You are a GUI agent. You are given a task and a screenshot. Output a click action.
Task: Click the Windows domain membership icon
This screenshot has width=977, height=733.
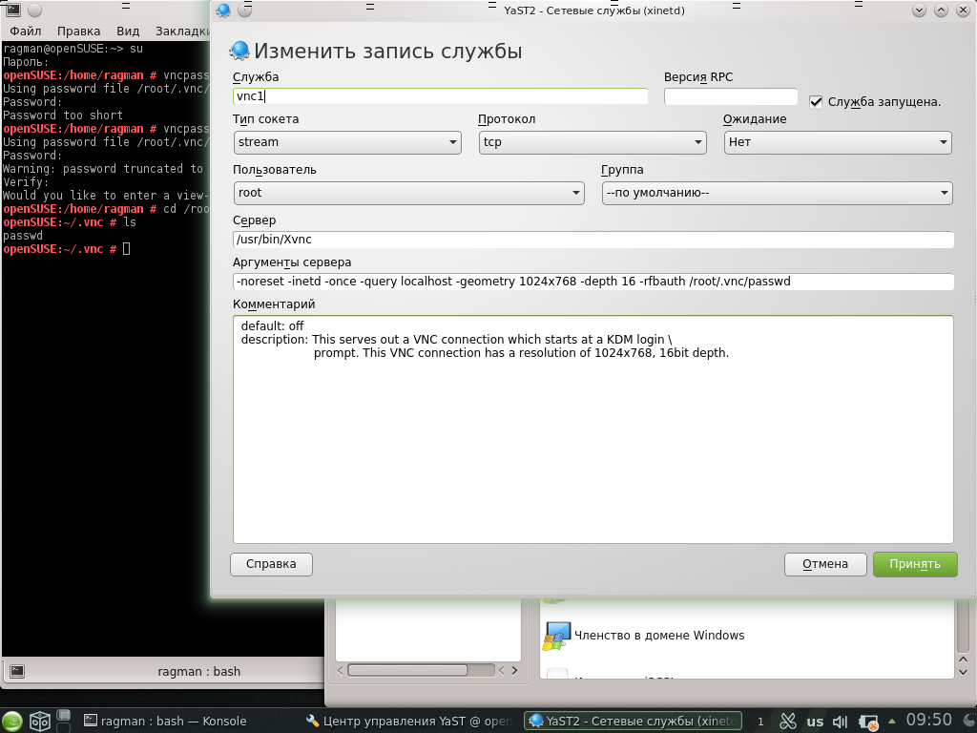pos(556,636)
